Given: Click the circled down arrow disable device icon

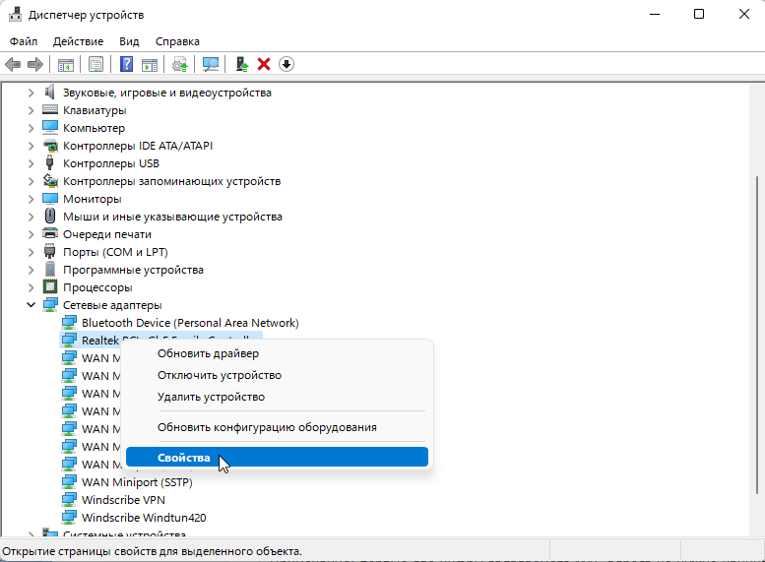Looking at the screenshot, I should (287, 64).
